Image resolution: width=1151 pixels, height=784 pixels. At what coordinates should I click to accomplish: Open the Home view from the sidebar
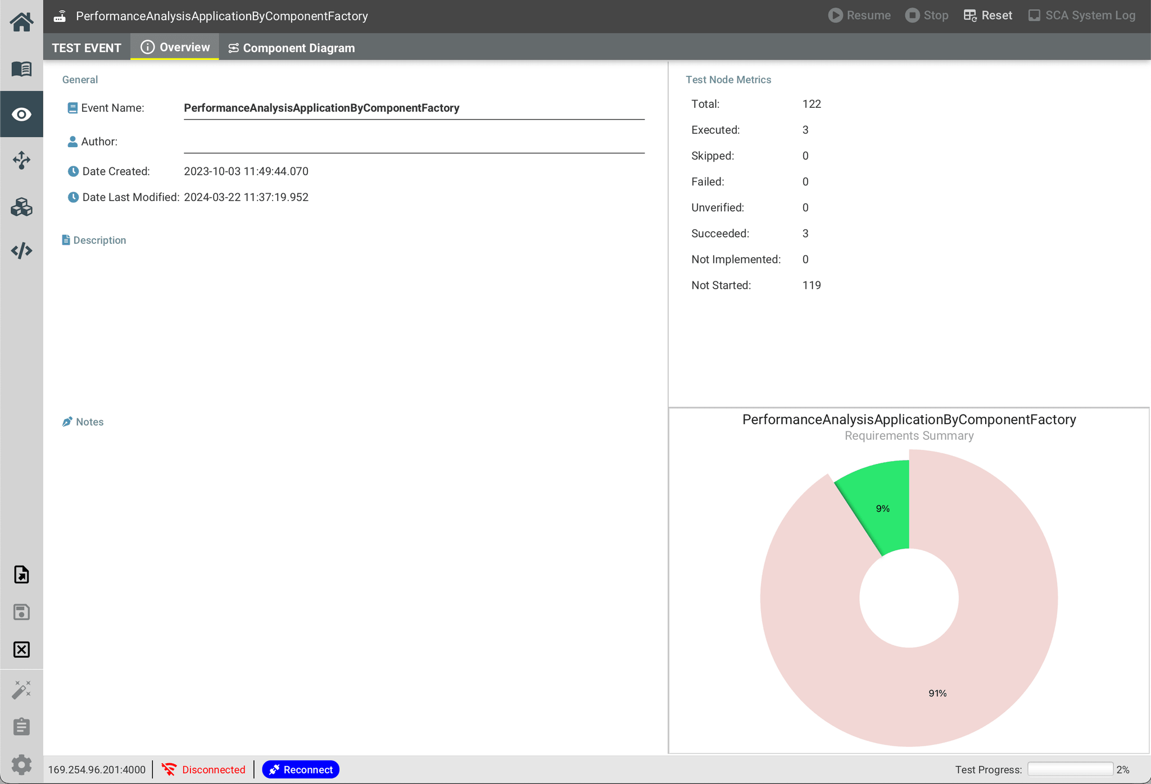[x=21, y=21]
